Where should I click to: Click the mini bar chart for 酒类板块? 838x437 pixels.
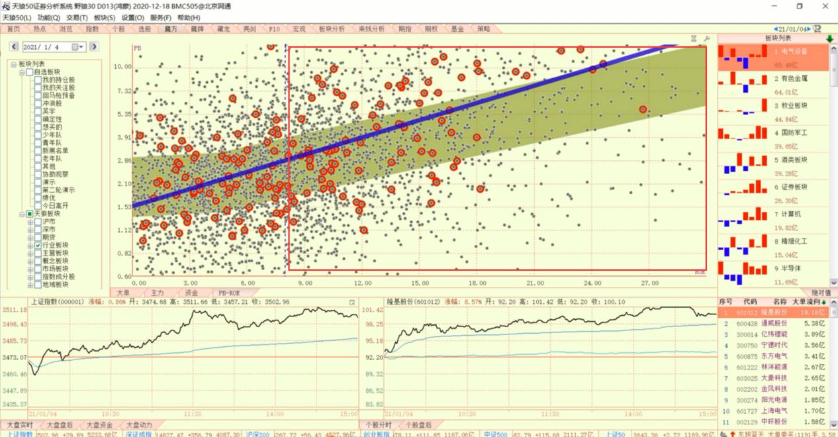point(743,164)
